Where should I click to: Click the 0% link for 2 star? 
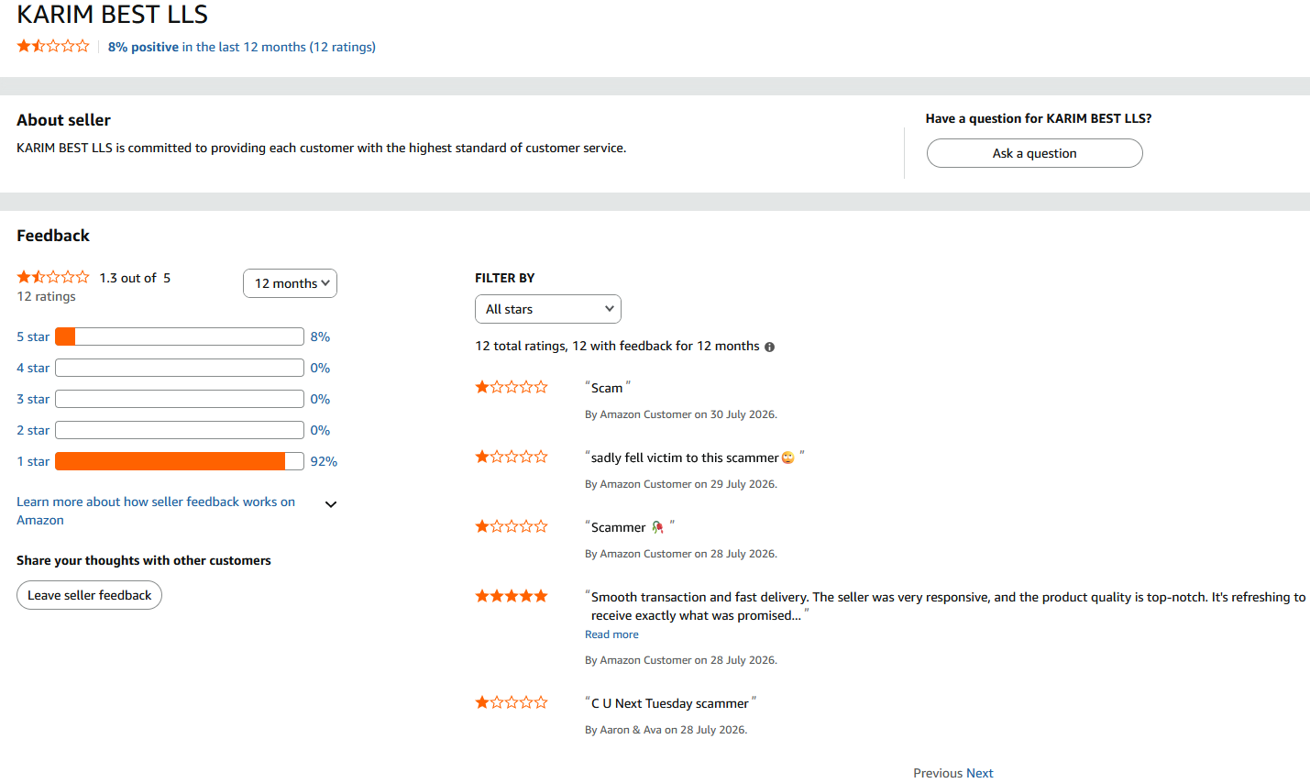[x=320, y=430]
